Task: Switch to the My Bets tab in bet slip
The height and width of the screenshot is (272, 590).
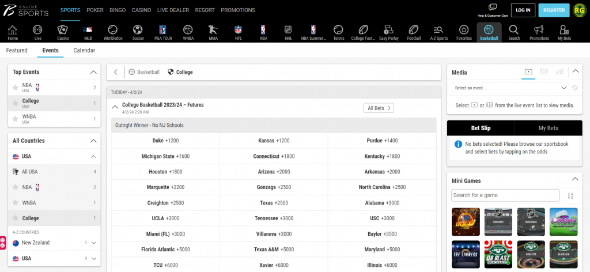Action: pyautogui.click(x=549, y=128)
